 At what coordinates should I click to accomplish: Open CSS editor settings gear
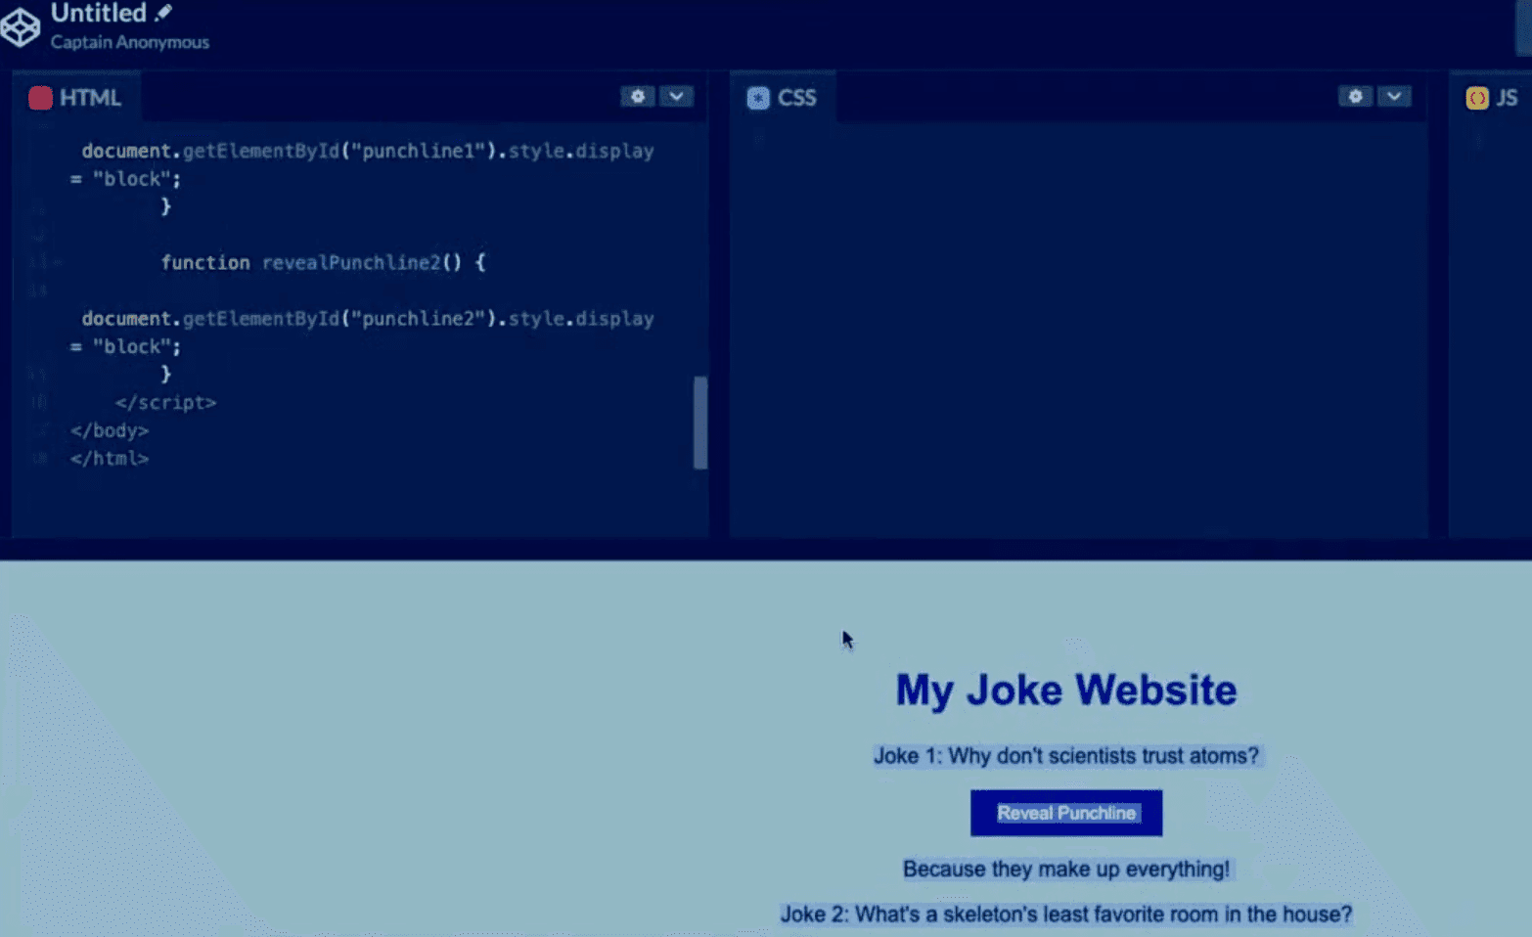tap(1355, 96)
